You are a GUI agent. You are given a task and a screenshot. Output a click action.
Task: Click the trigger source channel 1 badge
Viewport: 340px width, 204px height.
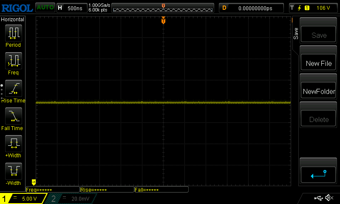point(307,8)
